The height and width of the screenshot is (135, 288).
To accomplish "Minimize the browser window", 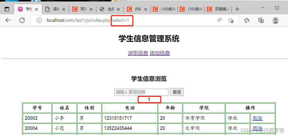I will [263, 8].
